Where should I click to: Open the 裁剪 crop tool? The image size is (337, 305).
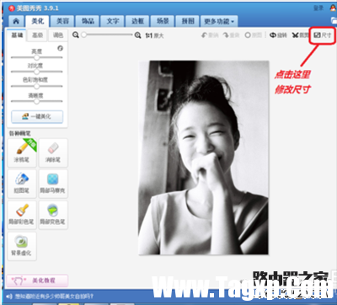coord(300,35)
